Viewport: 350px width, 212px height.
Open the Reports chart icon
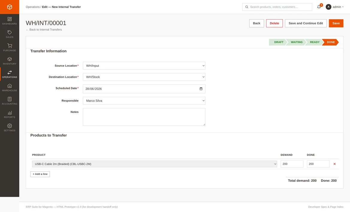point(10,112)
